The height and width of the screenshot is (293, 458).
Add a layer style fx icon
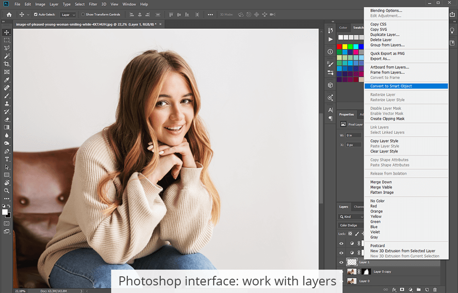click(x=394, y=290)
